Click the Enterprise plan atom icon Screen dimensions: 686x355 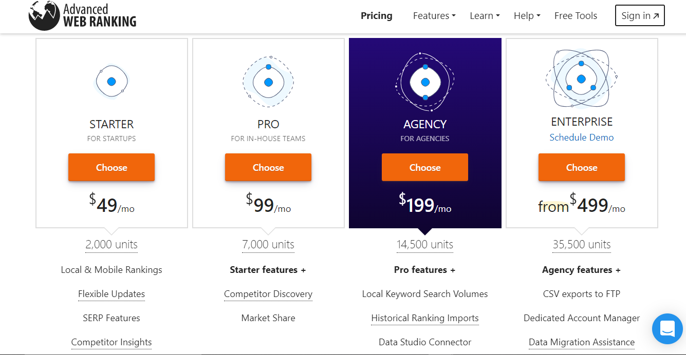[581, 79]
